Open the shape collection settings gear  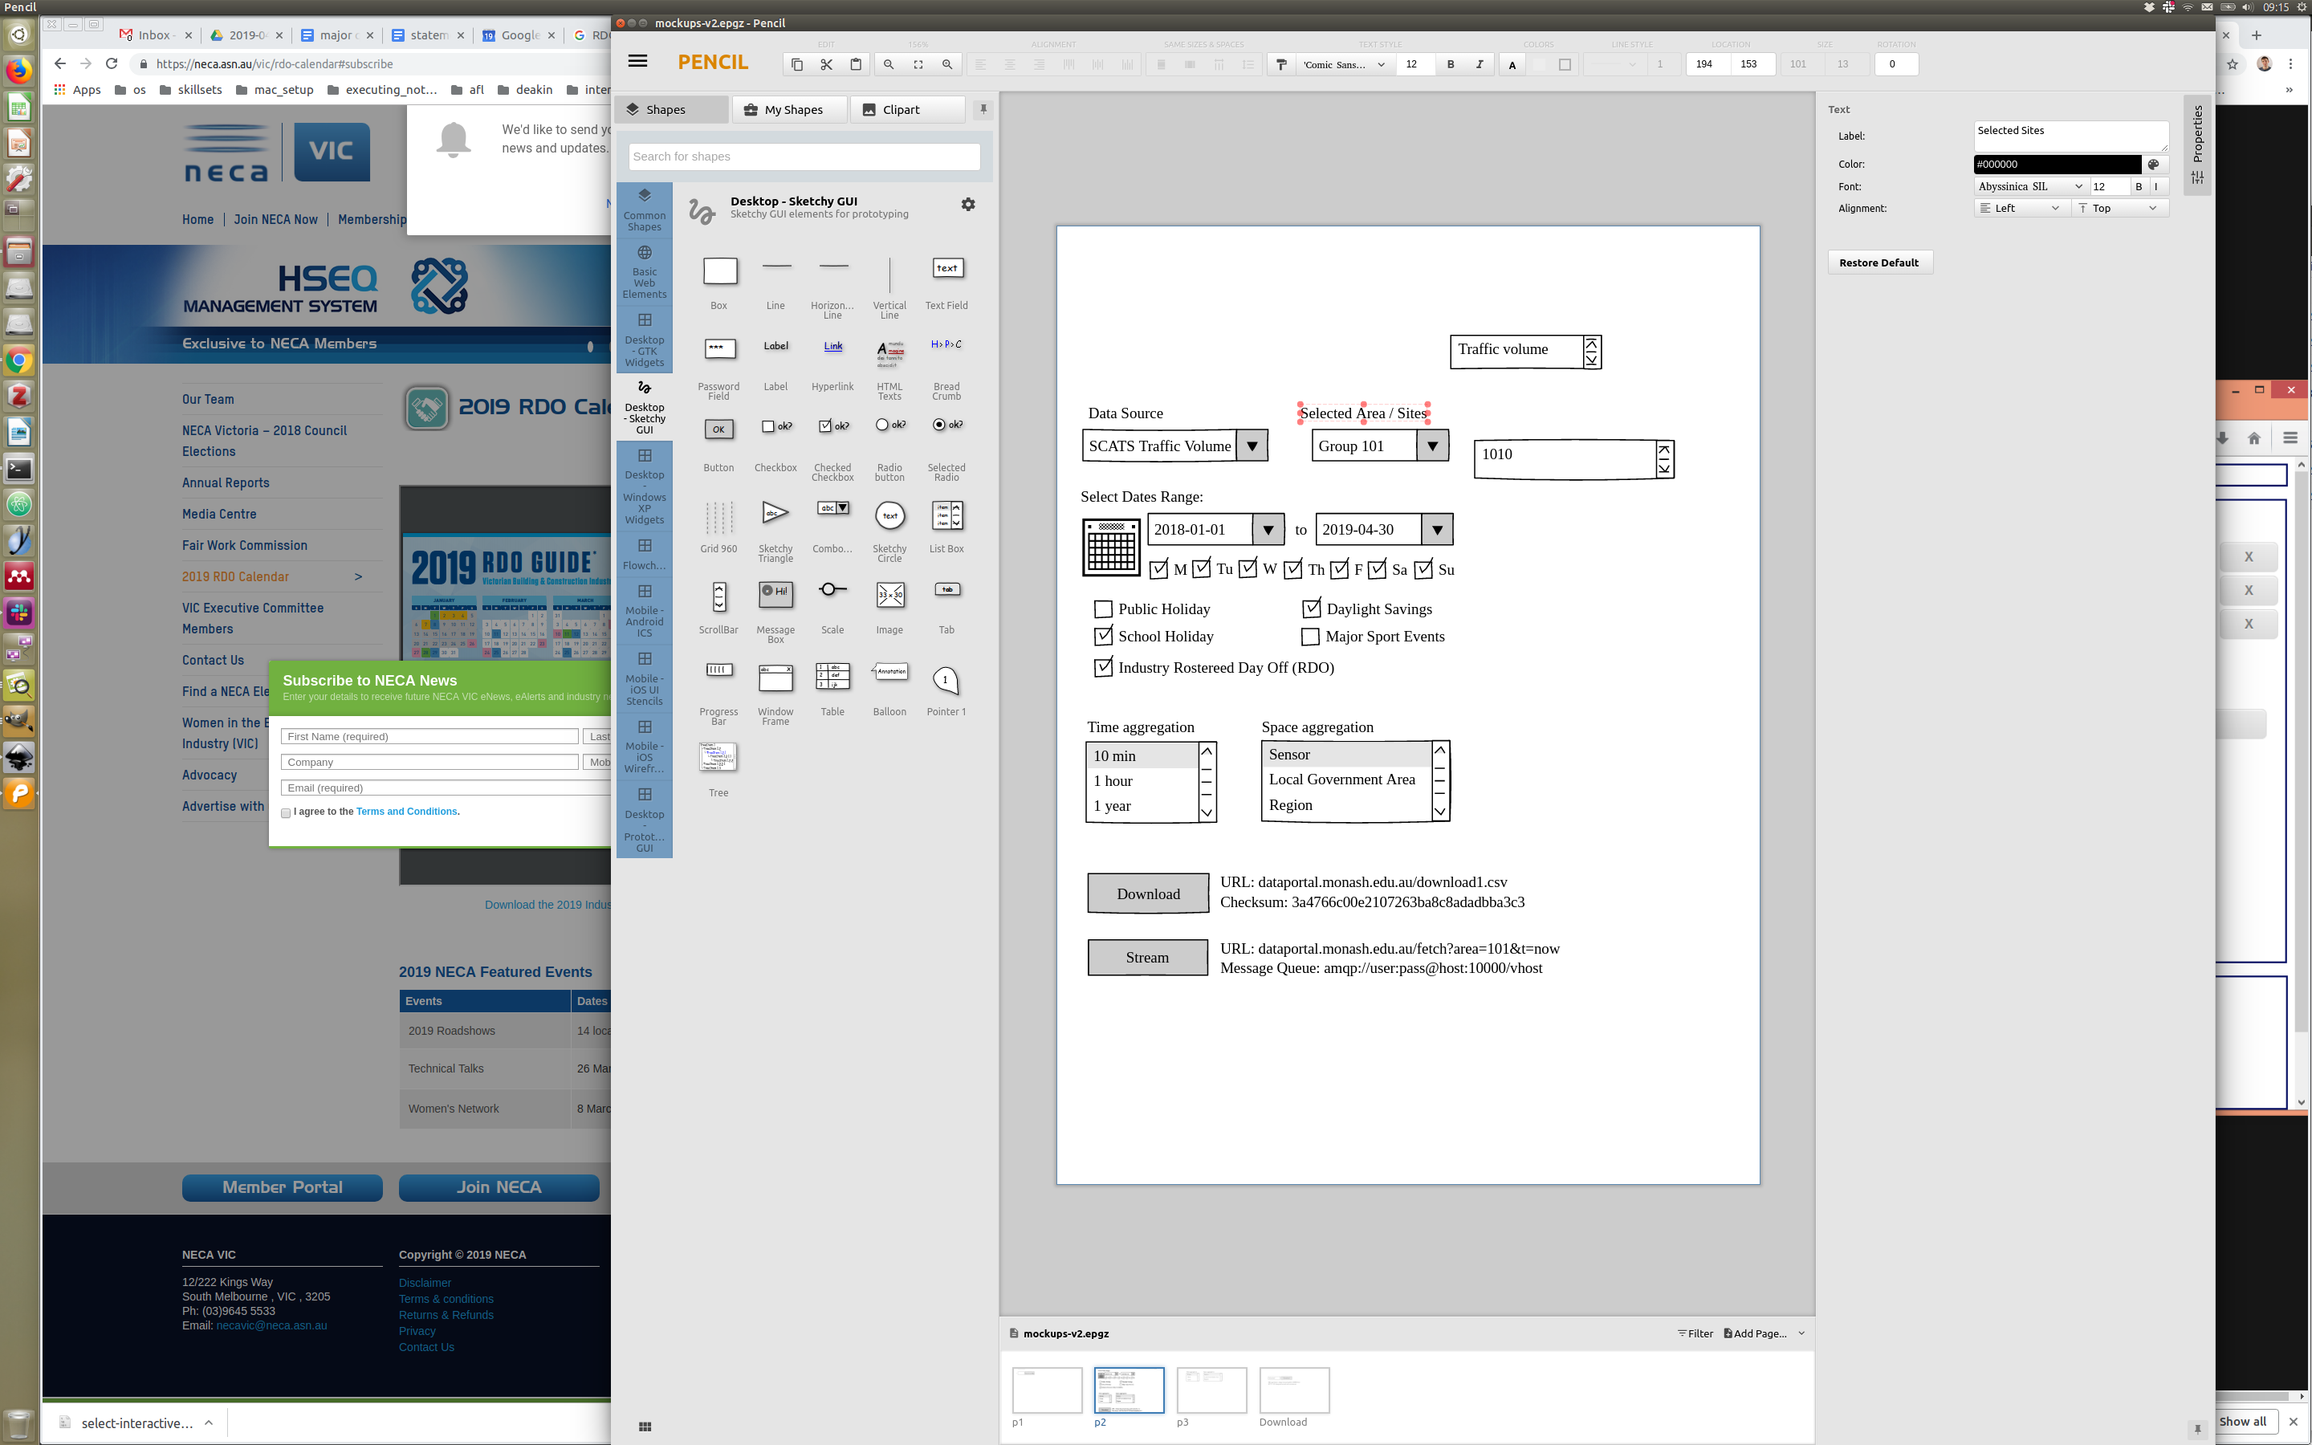tap(968, 205)
